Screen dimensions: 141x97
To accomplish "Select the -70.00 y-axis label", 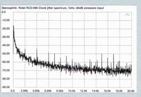I will [6, 70].
